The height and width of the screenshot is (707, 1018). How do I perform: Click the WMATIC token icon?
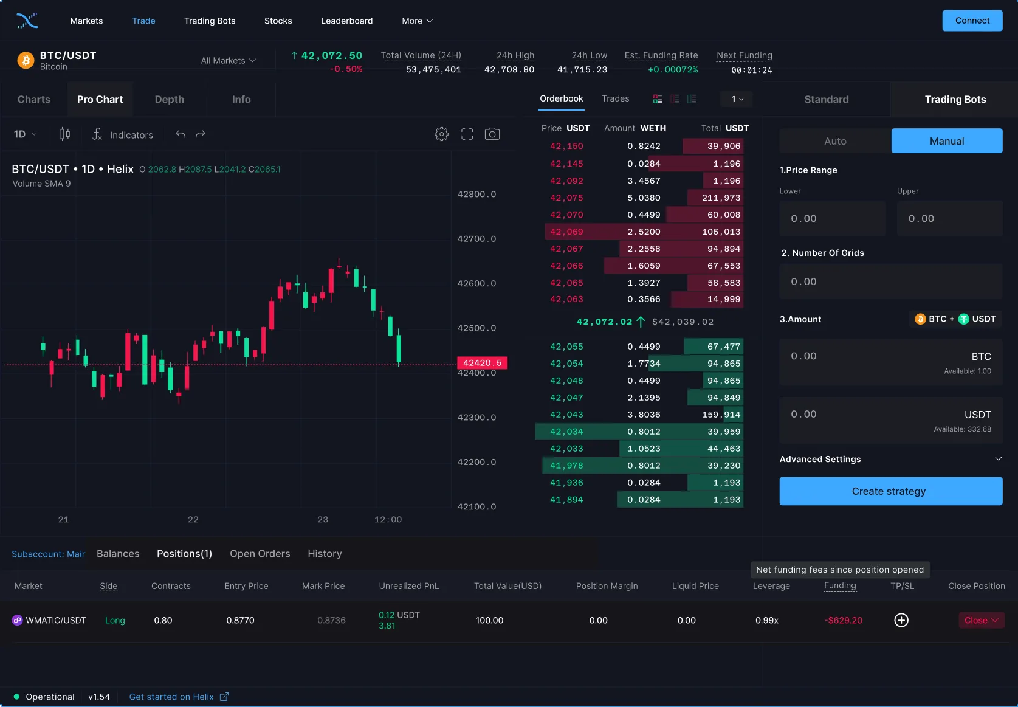[x=18, y=620]
